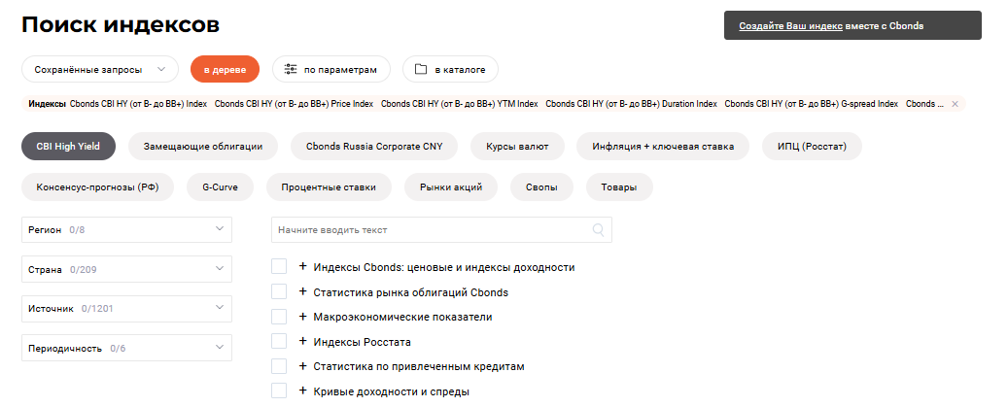Screen dimensions: 1008x407
Task: Click the sliders icon for 'по параметрам'
Action: click(x=290, y=70)
